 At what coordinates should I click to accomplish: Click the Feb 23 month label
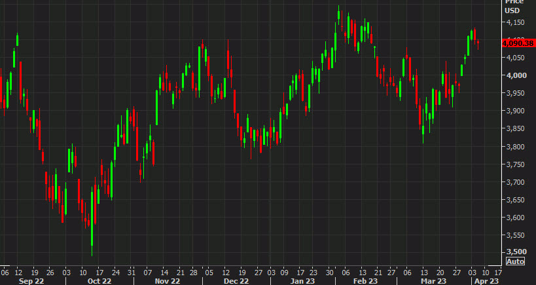366,281
